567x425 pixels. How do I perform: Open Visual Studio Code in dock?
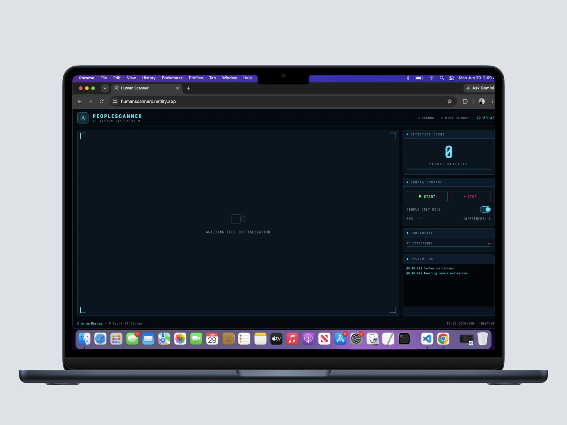pos(427,339)
